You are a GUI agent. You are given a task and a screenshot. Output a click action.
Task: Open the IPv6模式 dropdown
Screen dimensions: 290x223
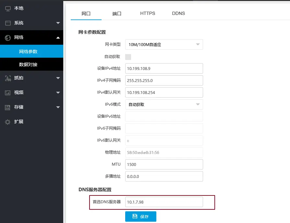pos(164,104)
